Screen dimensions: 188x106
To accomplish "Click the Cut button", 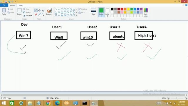I will click(11, 9).
